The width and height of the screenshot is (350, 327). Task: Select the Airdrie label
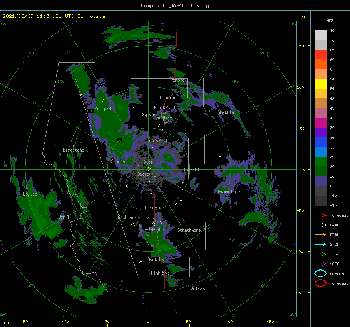click(x=153, y=208)
